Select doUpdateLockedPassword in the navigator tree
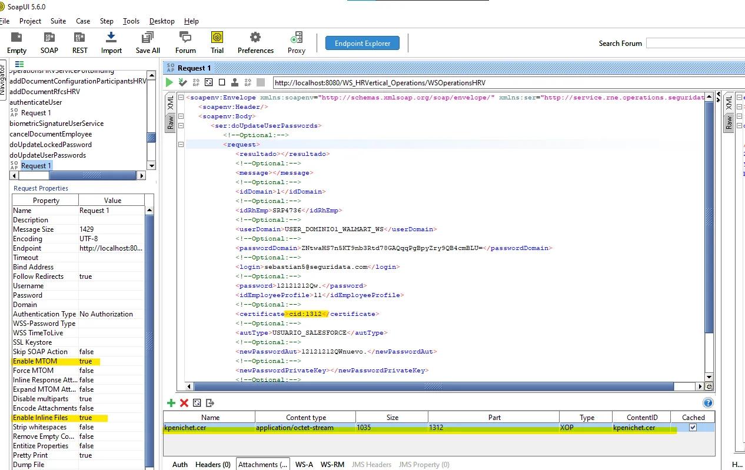 click(x=51, y=145)
